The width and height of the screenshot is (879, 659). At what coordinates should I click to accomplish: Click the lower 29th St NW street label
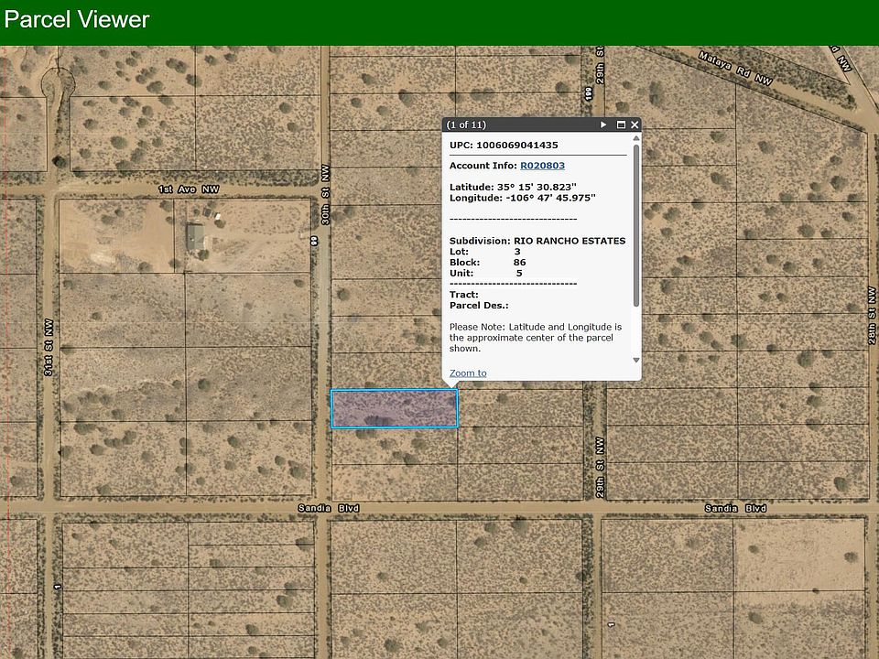(x=600, y=468)
